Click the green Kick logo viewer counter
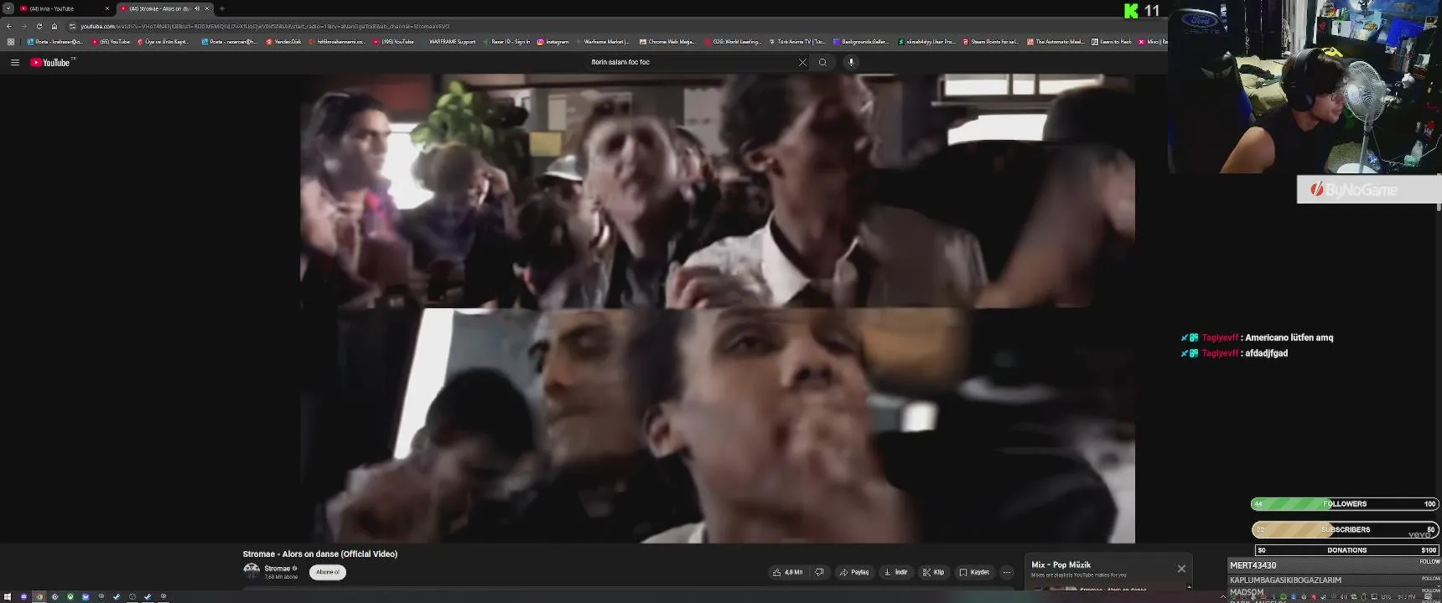Screen dimensions: 1442x603 pos(1143,11)
